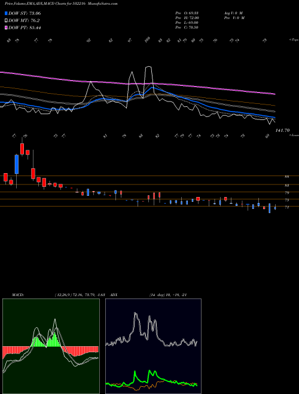The width and height of the screenshot is (299, 394).
Task: Select the 'DOW ST: 73.06' legend label
Action: coord(25,13)
